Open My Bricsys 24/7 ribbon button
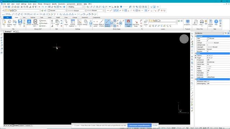This screenshot has height=129, width=230. point(35,23)
